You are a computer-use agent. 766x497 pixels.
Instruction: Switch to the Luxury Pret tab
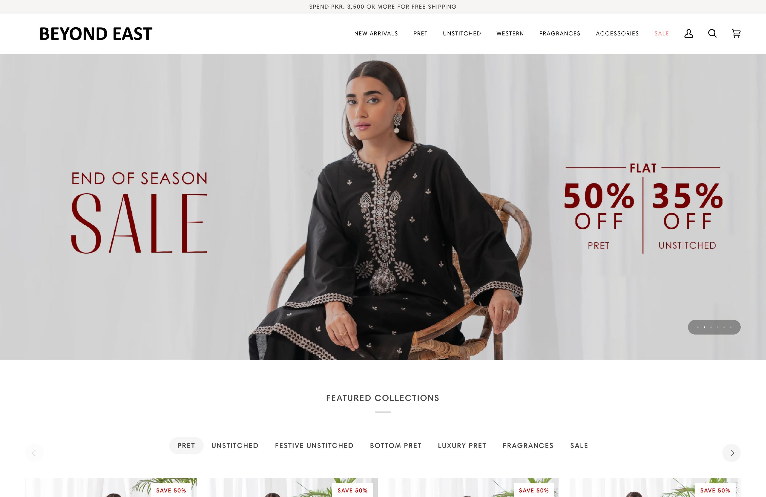point(462,446)
